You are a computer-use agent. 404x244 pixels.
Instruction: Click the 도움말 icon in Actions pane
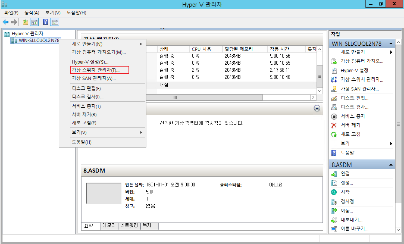click(334, 153)
